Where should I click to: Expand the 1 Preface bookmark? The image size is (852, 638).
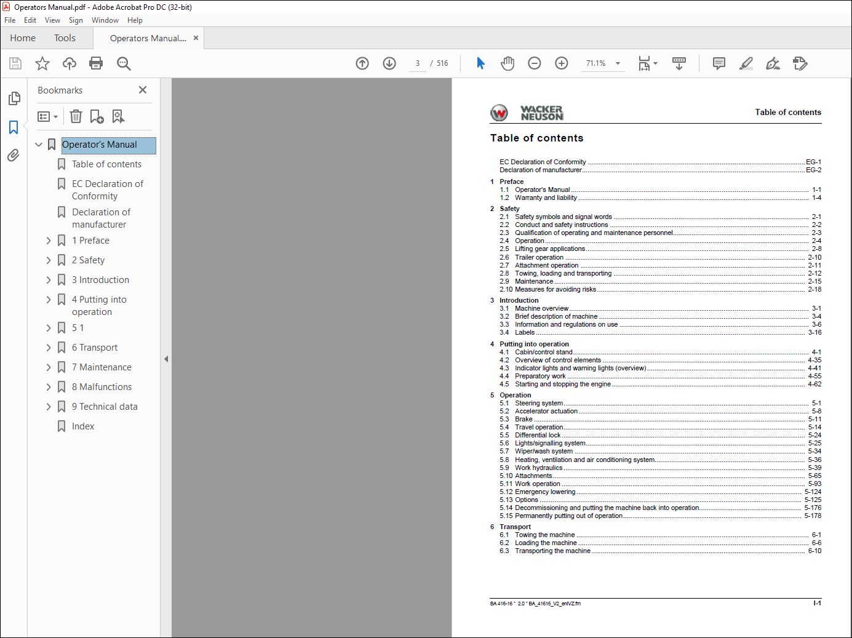[x=49, y=241]
